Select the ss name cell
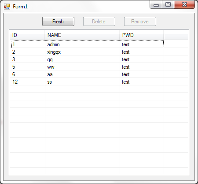198x184 pixels. coord(49,82)
